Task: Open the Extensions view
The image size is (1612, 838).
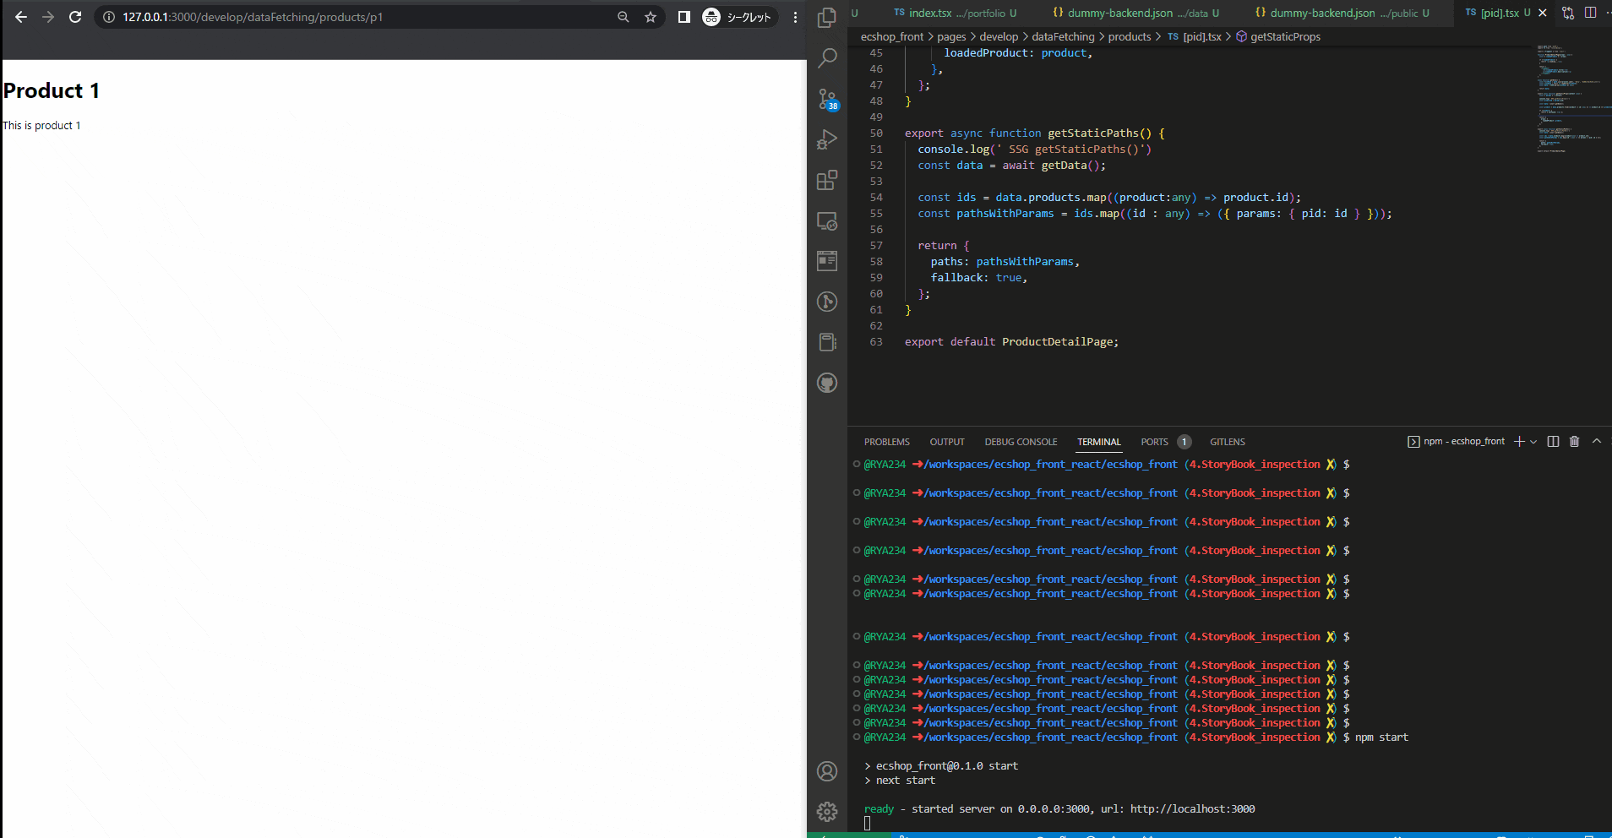Action: coord(827,180)
